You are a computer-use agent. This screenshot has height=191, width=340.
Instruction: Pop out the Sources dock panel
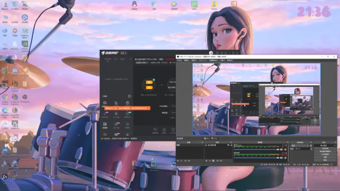coord(231,142)
